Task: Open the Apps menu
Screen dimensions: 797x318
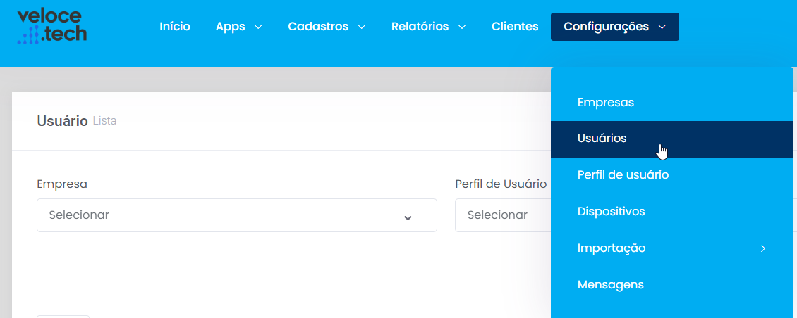Action: point(239,27)
